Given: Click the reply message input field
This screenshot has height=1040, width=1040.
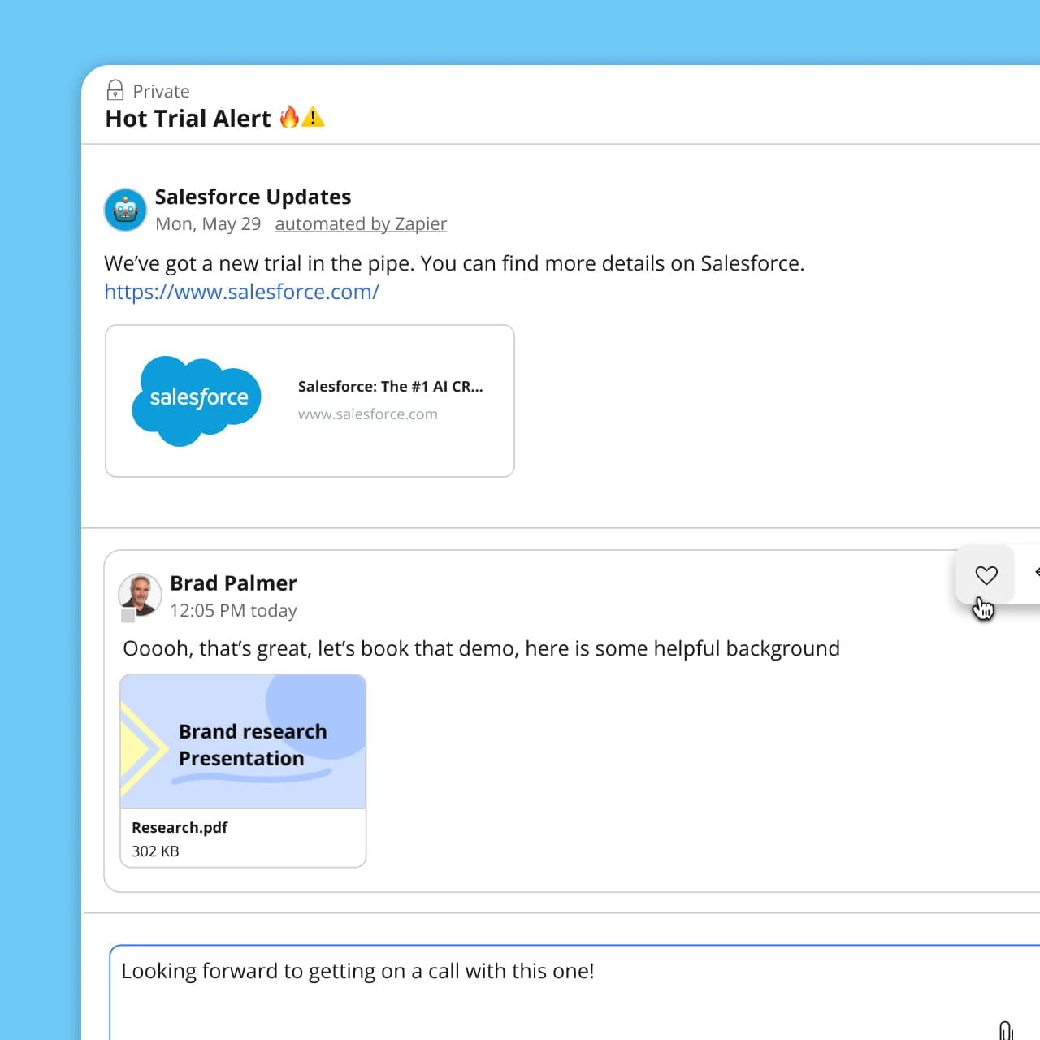Looking at the screenshot, I should (574, 992).
